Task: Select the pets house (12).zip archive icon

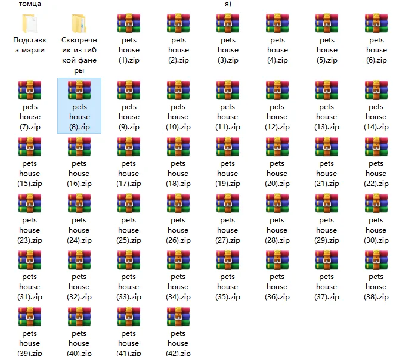Action: [x=277, y=90]
